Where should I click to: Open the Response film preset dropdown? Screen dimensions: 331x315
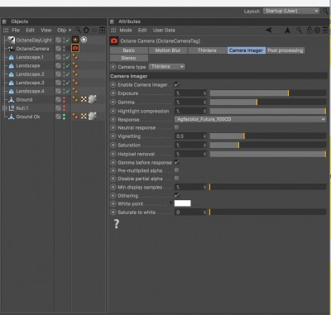tap(251, 119)
